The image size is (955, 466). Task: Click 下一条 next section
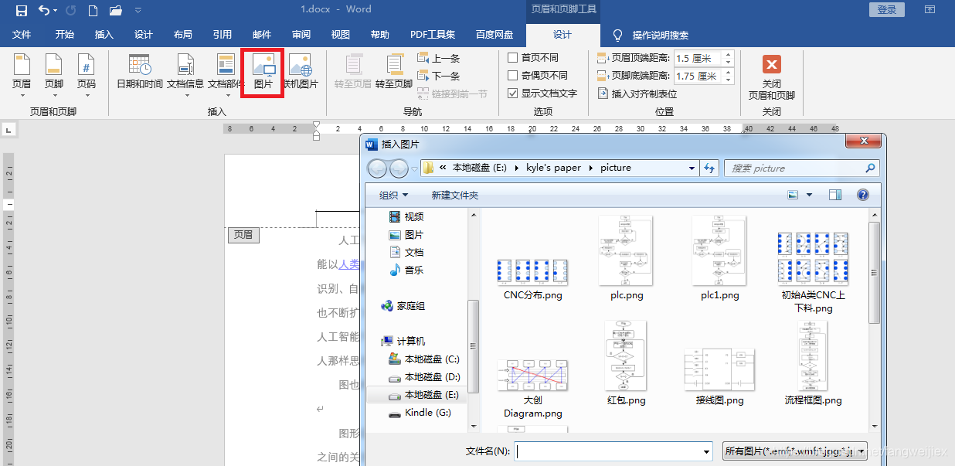click(x=439, y=76)
